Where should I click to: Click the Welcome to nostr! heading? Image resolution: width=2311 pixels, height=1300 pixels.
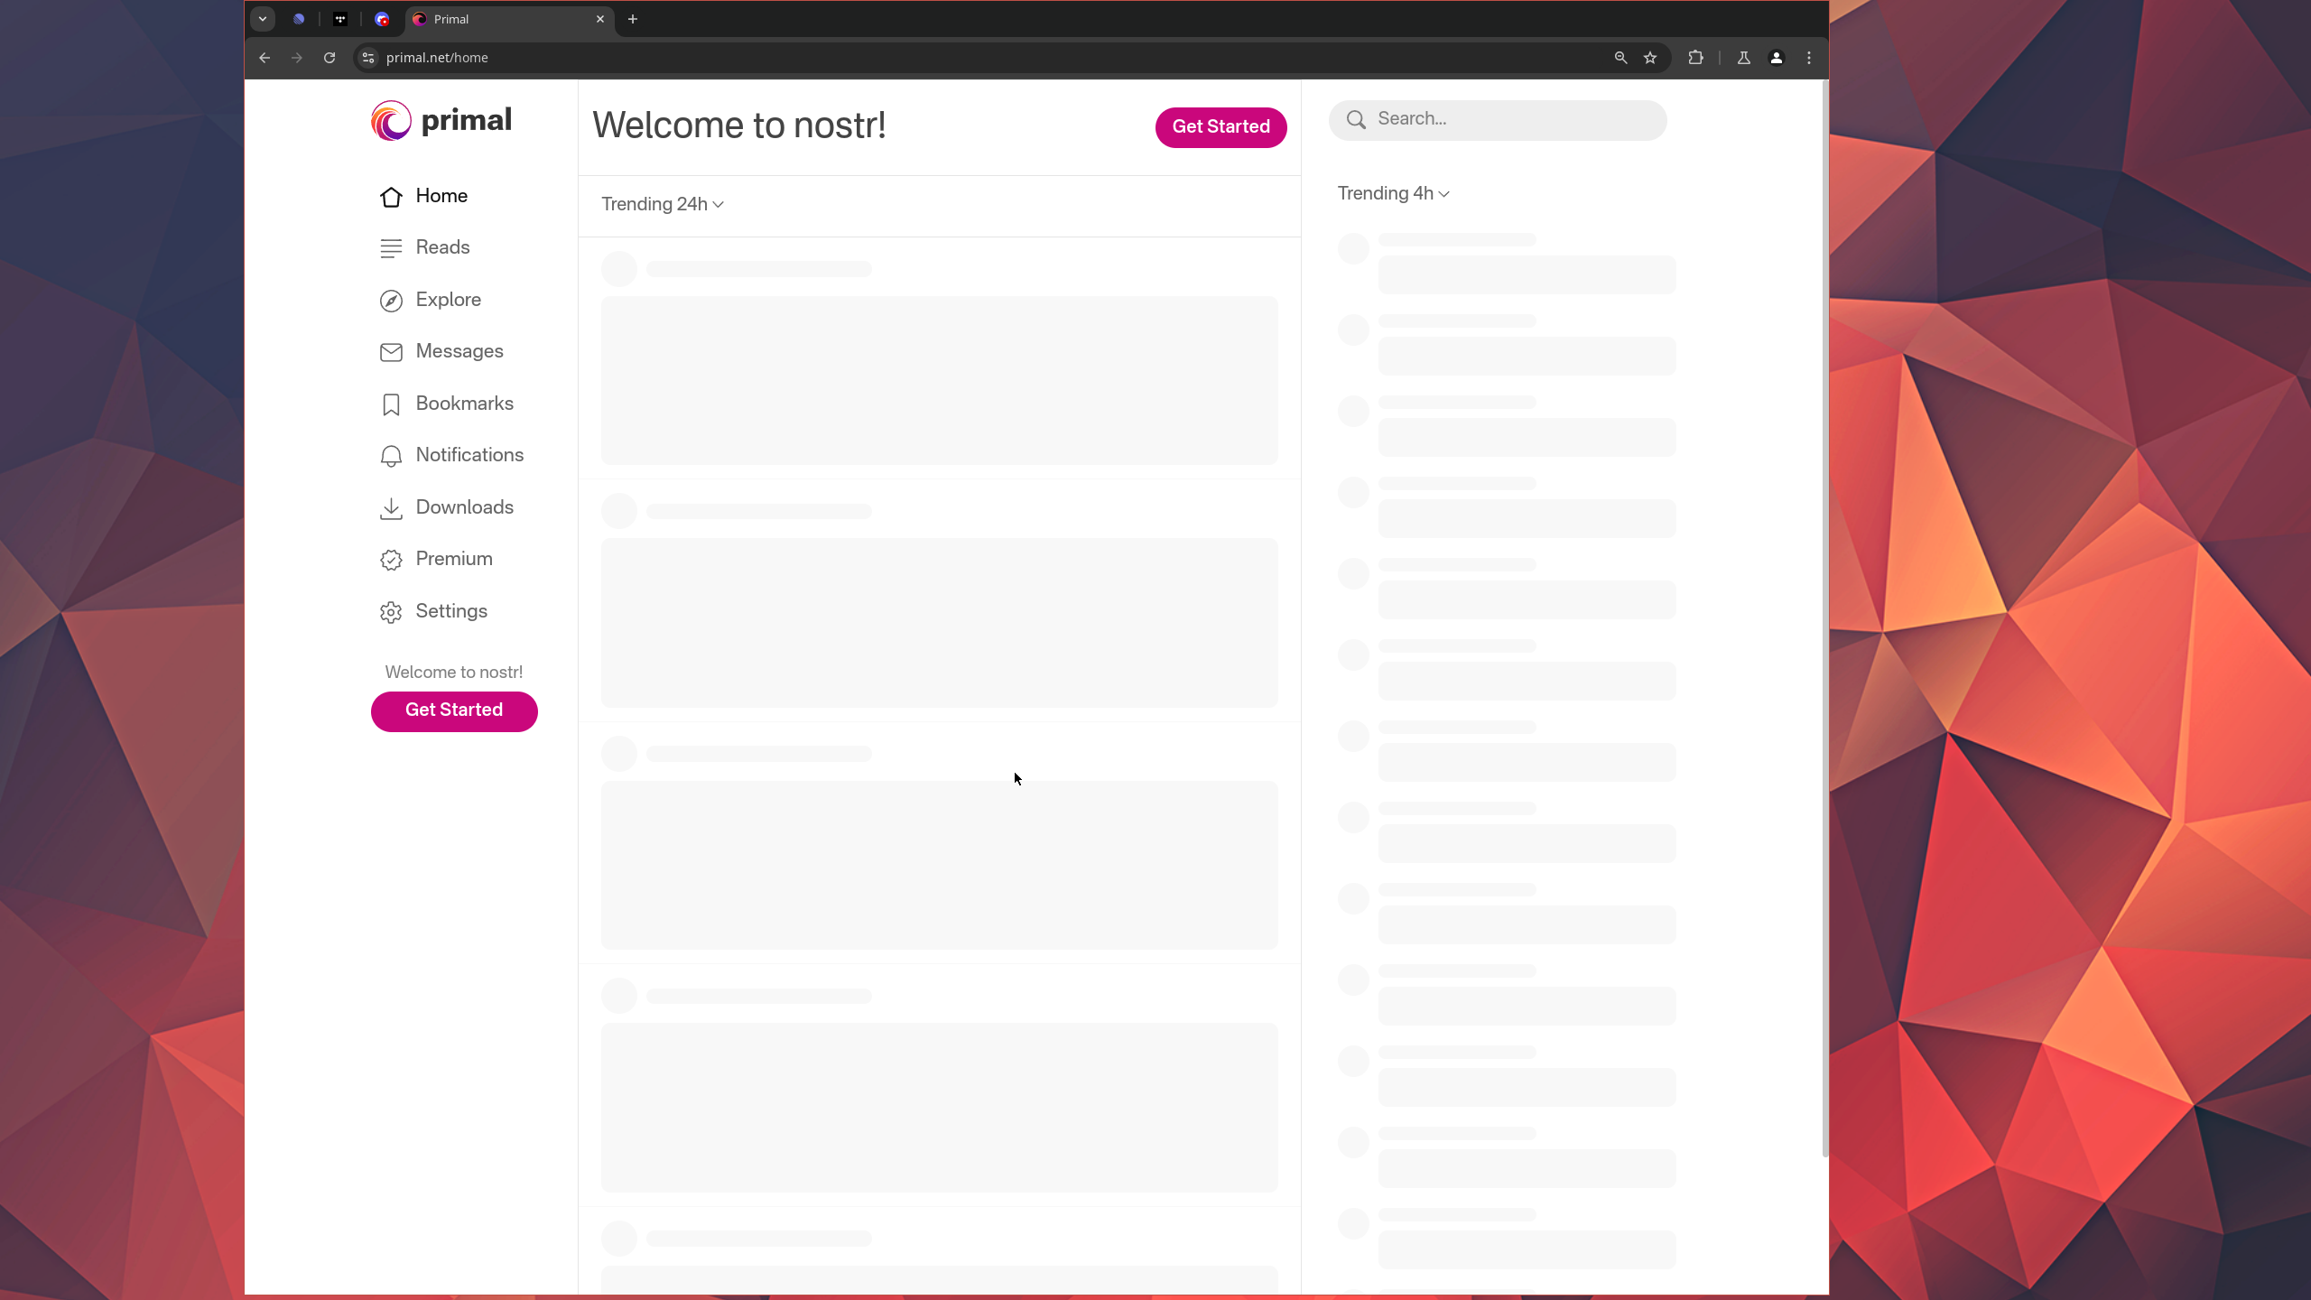[739, 125]
